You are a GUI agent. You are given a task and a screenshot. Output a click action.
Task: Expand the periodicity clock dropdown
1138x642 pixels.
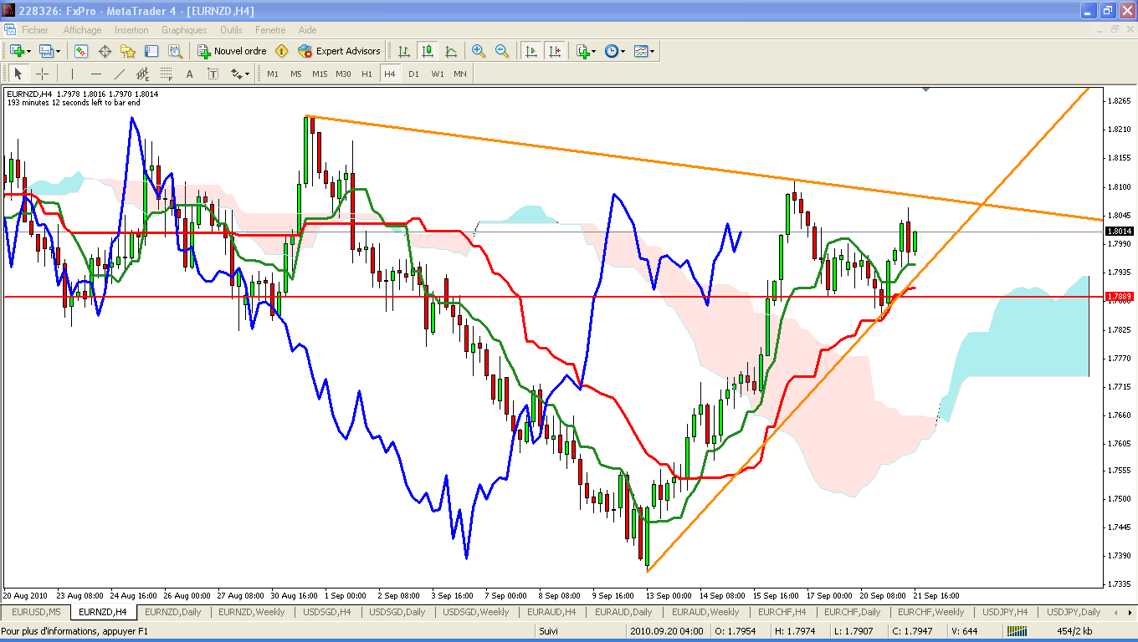[623, 51]
